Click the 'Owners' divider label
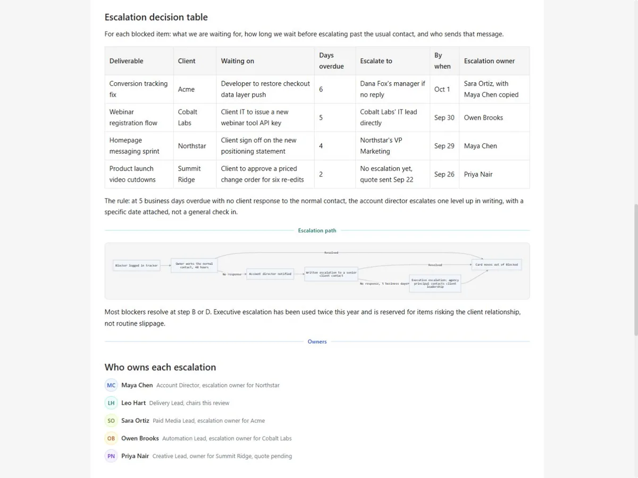Viewport: 638px width, 478px height. (x=317, y=342)
